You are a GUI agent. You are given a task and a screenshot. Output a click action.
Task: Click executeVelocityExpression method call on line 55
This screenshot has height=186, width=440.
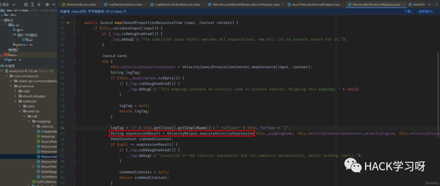click(x=227, y=133)
